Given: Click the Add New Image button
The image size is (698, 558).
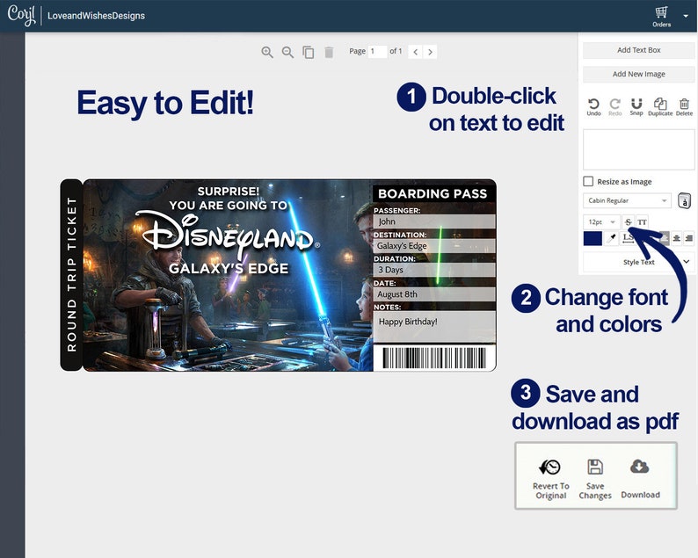Looking at the screenshot, I should click(638, 74).
